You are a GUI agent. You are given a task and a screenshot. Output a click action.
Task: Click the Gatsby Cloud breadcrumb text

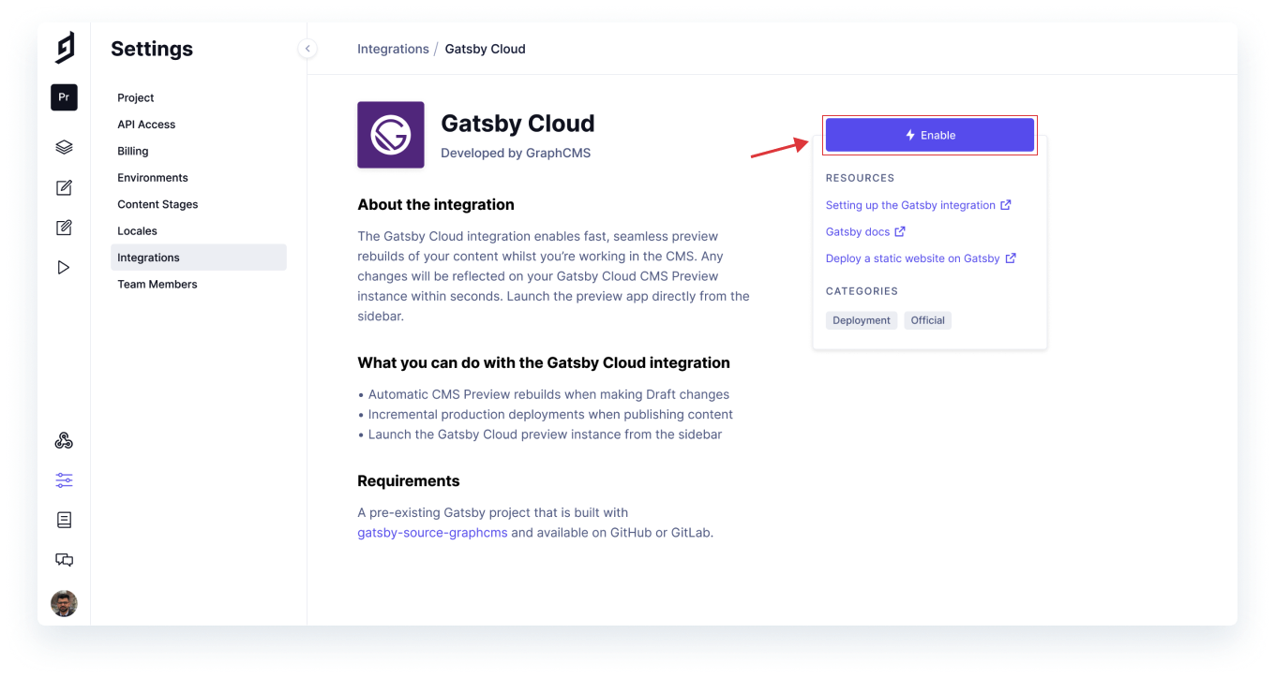click(485, 49)
